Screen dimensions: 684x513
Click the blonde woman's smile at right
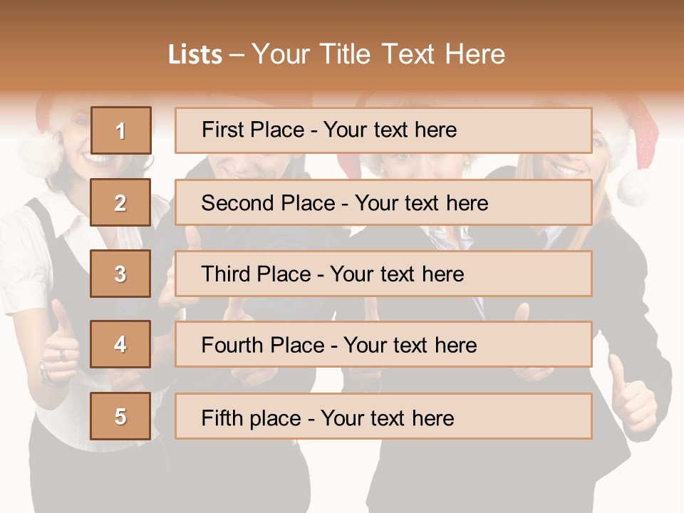pyautogui.click(x=566, y=169)
